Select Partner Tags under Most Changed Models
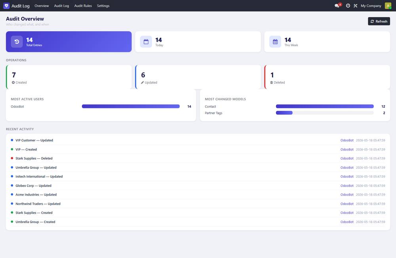The image size is (396, 258). pyautogui.click(x=213, y=113)
